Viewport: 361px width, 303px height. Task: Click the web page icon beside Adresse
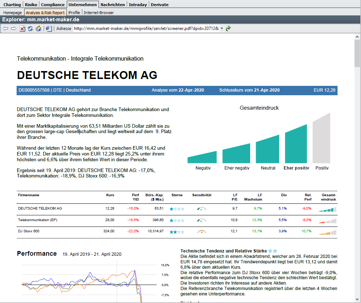tap(49, 28)
